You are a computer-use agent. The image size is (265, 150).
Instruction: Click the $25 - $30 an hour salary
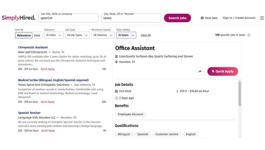[28, 130]
